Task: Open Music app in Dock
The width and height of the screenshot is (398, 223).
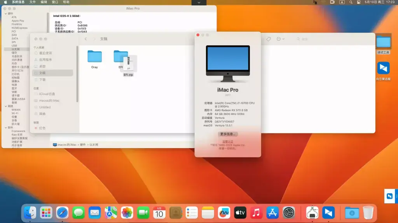Action: pyautogui.click(x=257, y=213)
